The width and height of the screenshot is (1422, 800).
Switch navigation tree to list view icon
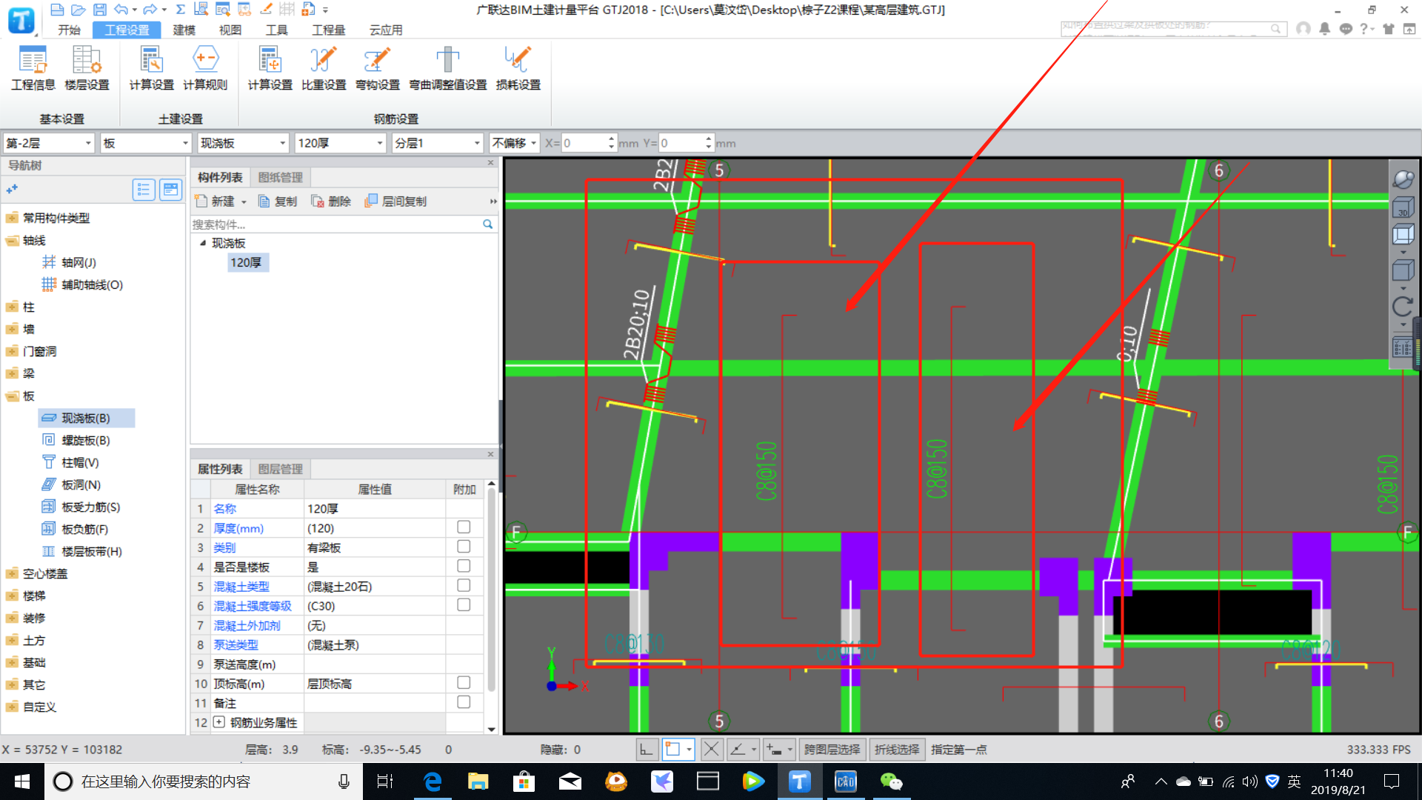click(143, 190)
